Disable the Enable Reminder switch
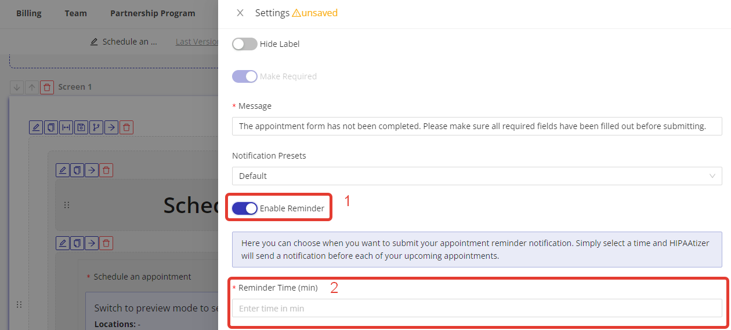731x330 pixels. [244, 208]
